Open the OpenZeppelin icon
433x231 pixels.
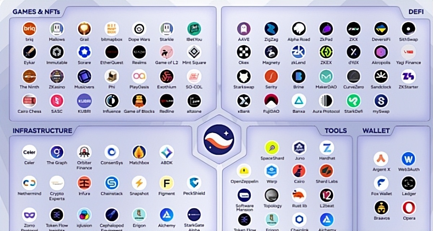pyautogui.click(x=244, y=171)
